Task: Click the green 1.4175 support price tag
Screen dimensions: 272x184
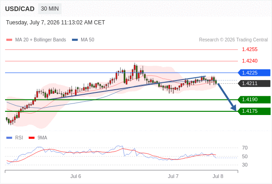Action: coord(254,111)
